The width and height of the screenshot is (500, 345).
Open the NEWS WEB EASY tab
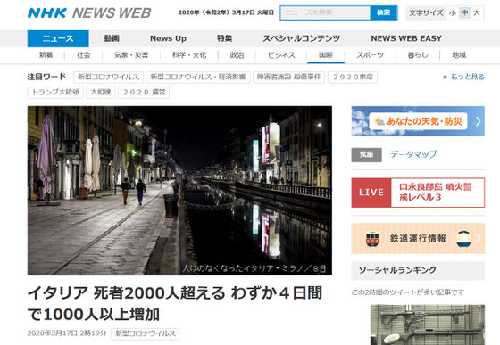pyautogui.click(x=406, y=38)
